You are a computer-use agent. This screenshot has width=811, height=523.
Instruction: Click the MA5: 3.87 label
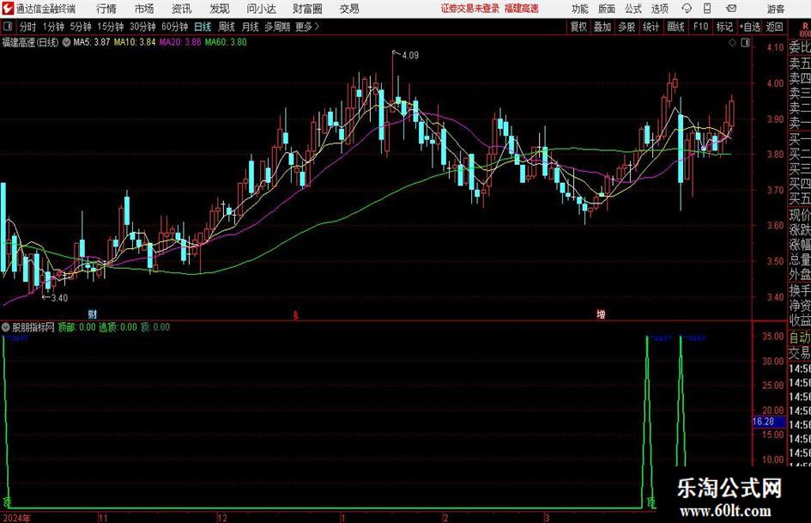click(92, 42)
